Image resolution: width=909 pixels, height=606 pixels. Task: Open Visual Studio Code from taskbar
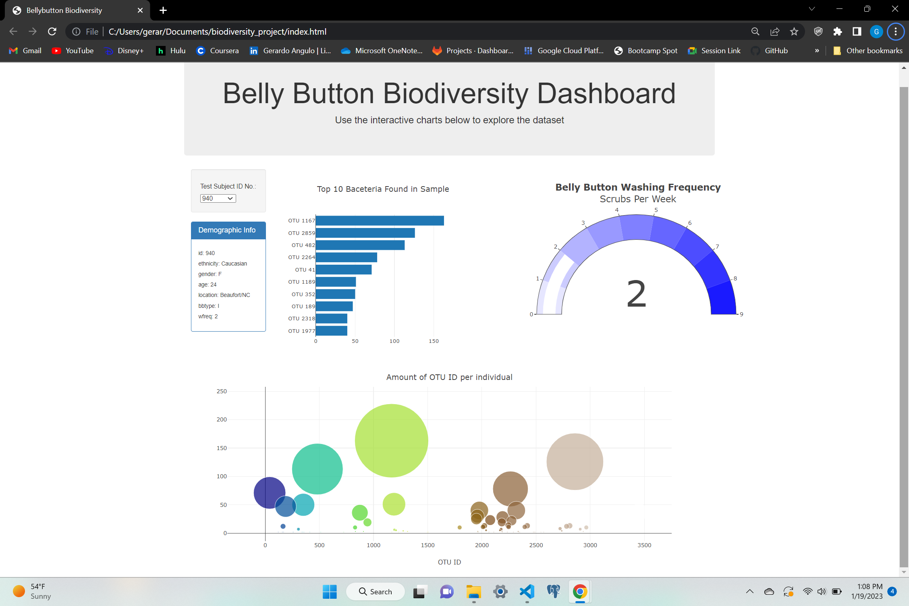coord(527,591)
